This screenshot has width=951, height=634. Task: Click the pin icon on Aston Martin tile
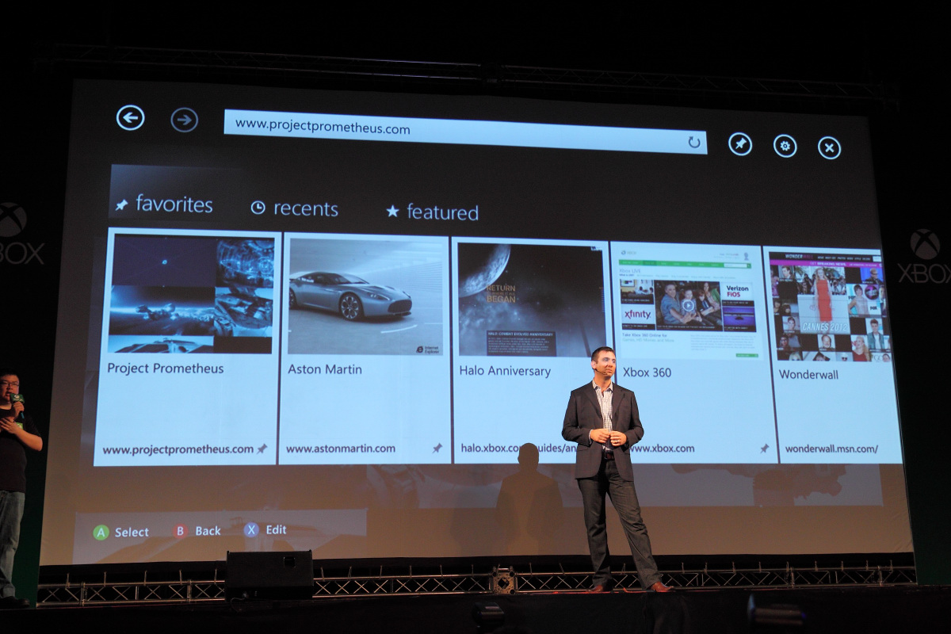coord(437,449)
